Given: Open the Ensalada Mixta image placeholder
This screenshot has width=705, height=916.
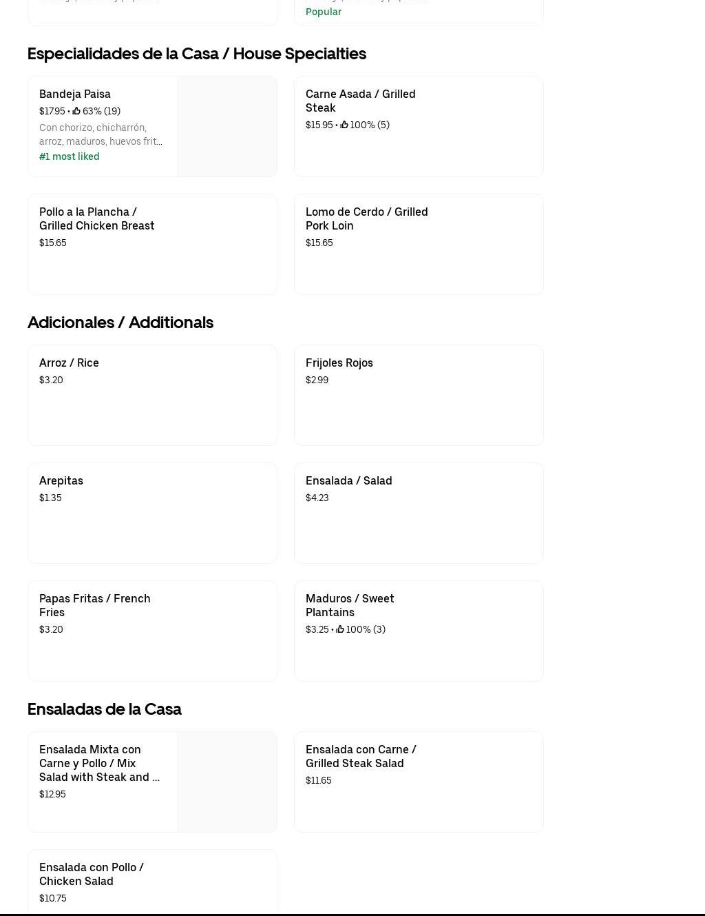Looking at the screenshot, I should click(227, 782).
